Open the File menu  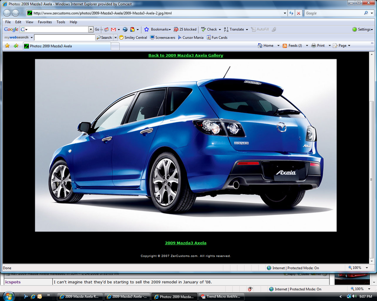(8, 22)
